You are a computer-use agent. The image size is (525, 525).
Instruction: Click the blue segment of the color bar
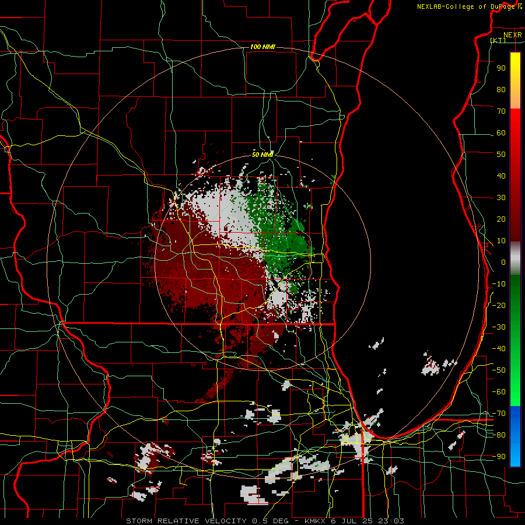(x=515, y=436)
